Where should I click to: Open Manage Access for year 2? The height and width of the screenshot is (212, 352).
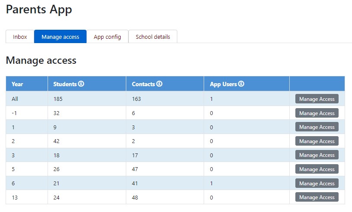[317, 141]
